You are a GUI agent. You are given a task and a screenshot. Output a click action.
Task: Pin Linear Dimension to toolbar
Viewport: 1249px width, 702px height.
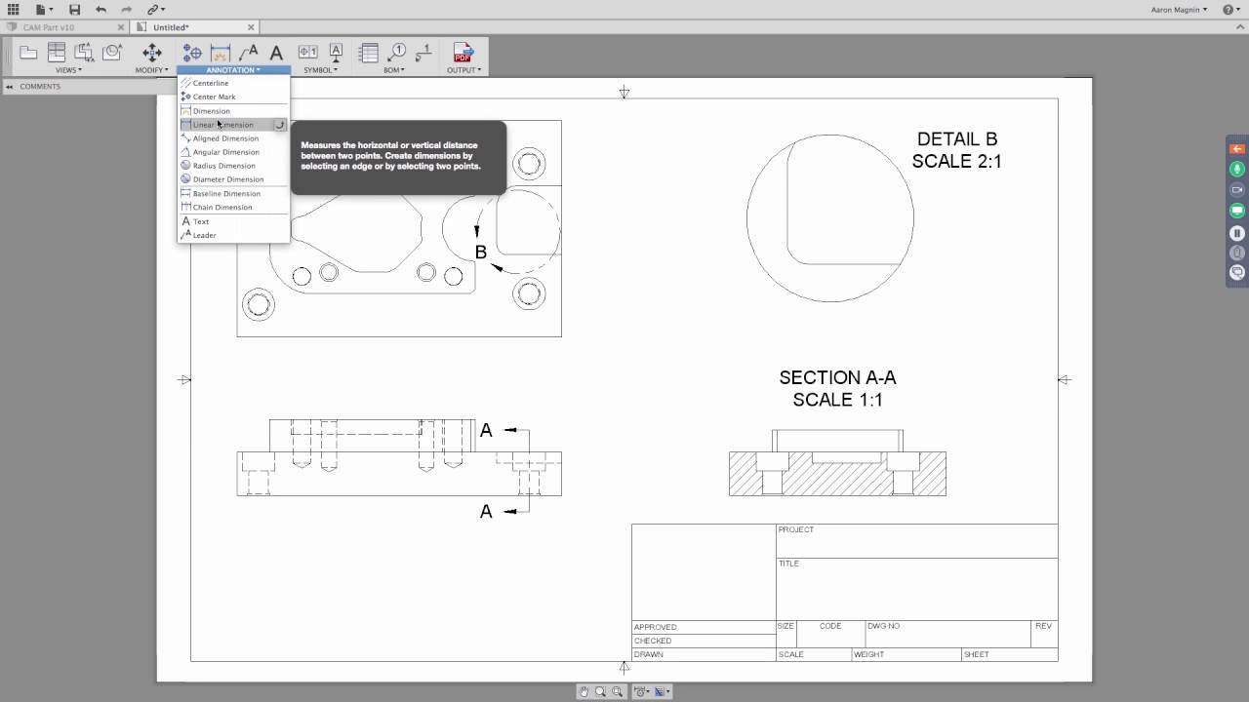click(280, 125)
